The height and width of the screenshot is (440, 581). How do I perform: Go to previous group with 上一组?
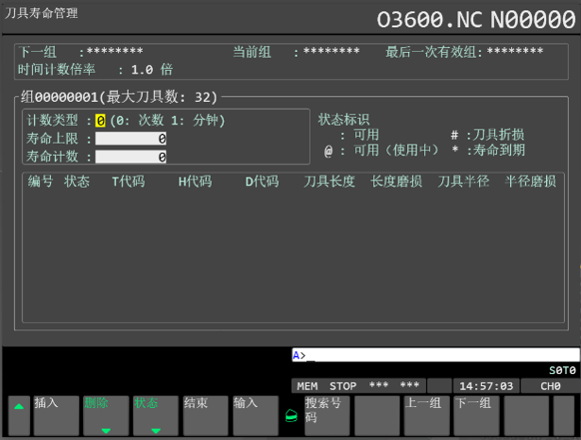tap(425, 414)
